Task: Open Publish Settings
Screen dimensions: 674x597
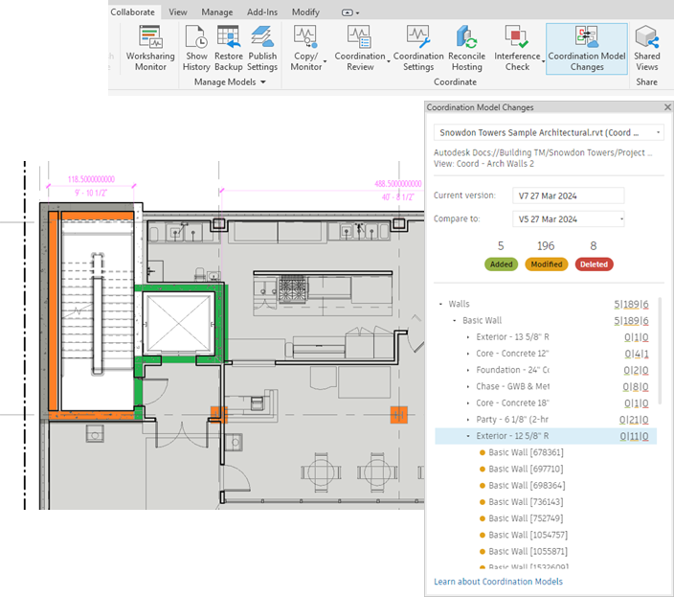Action: [x=262, y=48]
